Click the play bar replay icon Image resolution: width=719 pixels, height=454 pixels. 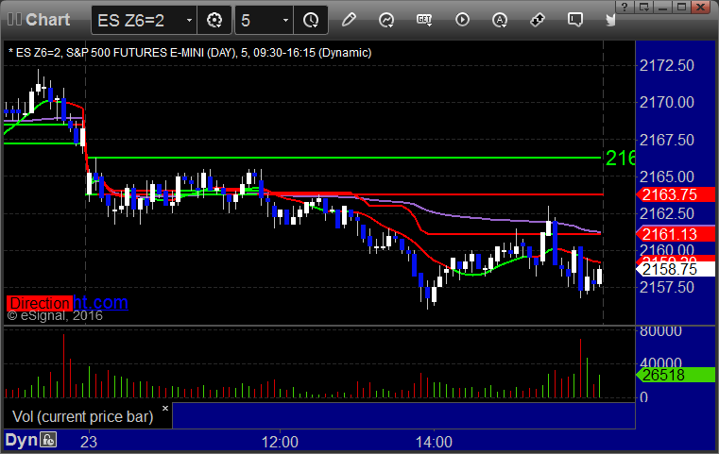tap(462, 20)
